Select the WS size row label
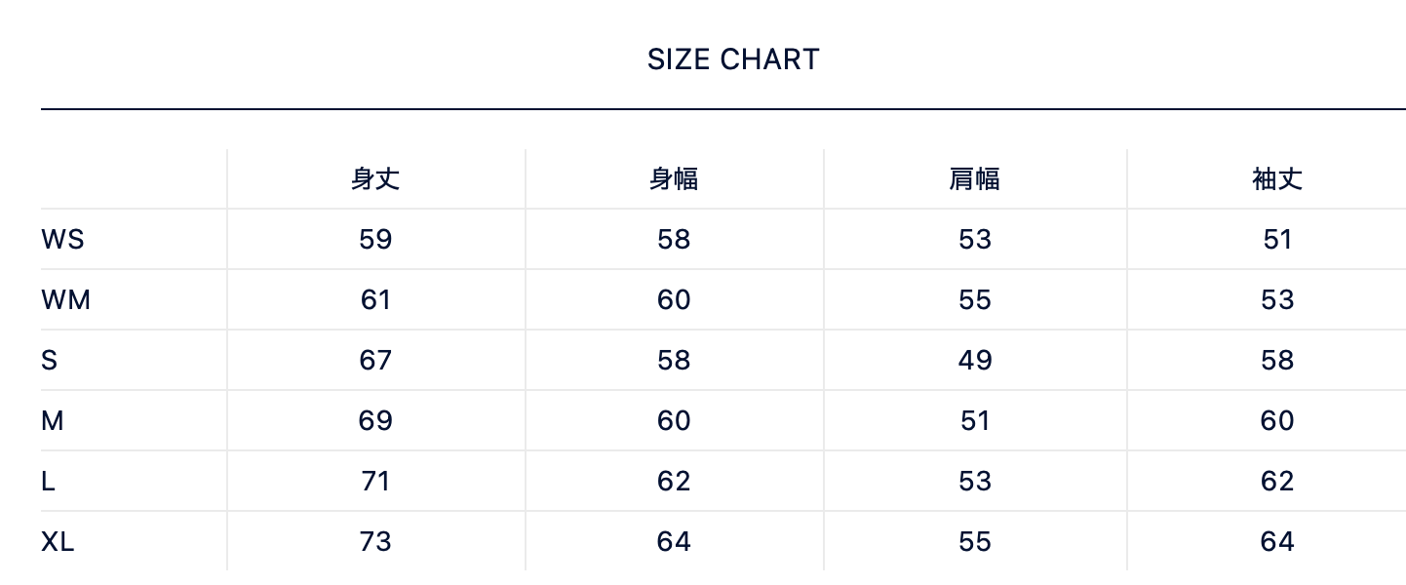The height and width of the screenshot is (585, 1406). [62, 240]
